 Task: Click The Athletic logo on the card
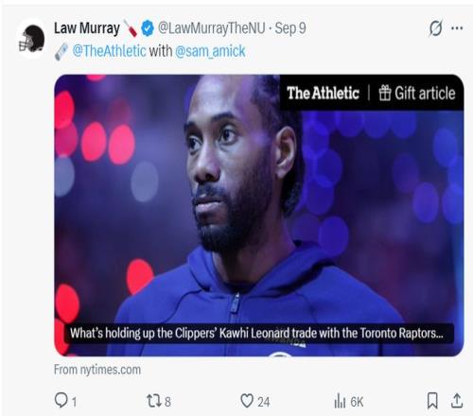pos(323,93)
